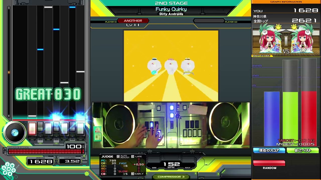
Task: Click the MAX SCORE label
Action: tap(261, 56)
